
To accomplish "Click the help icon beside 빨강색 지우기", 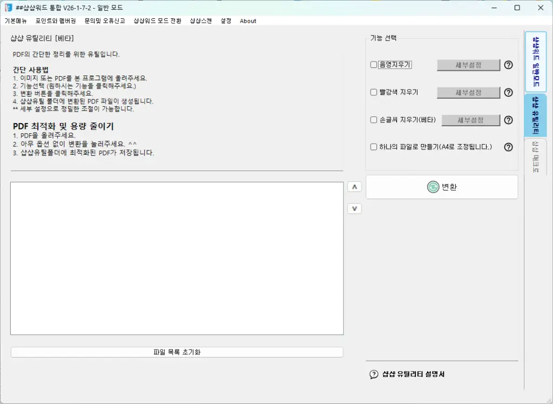I will tap(508, 92).
